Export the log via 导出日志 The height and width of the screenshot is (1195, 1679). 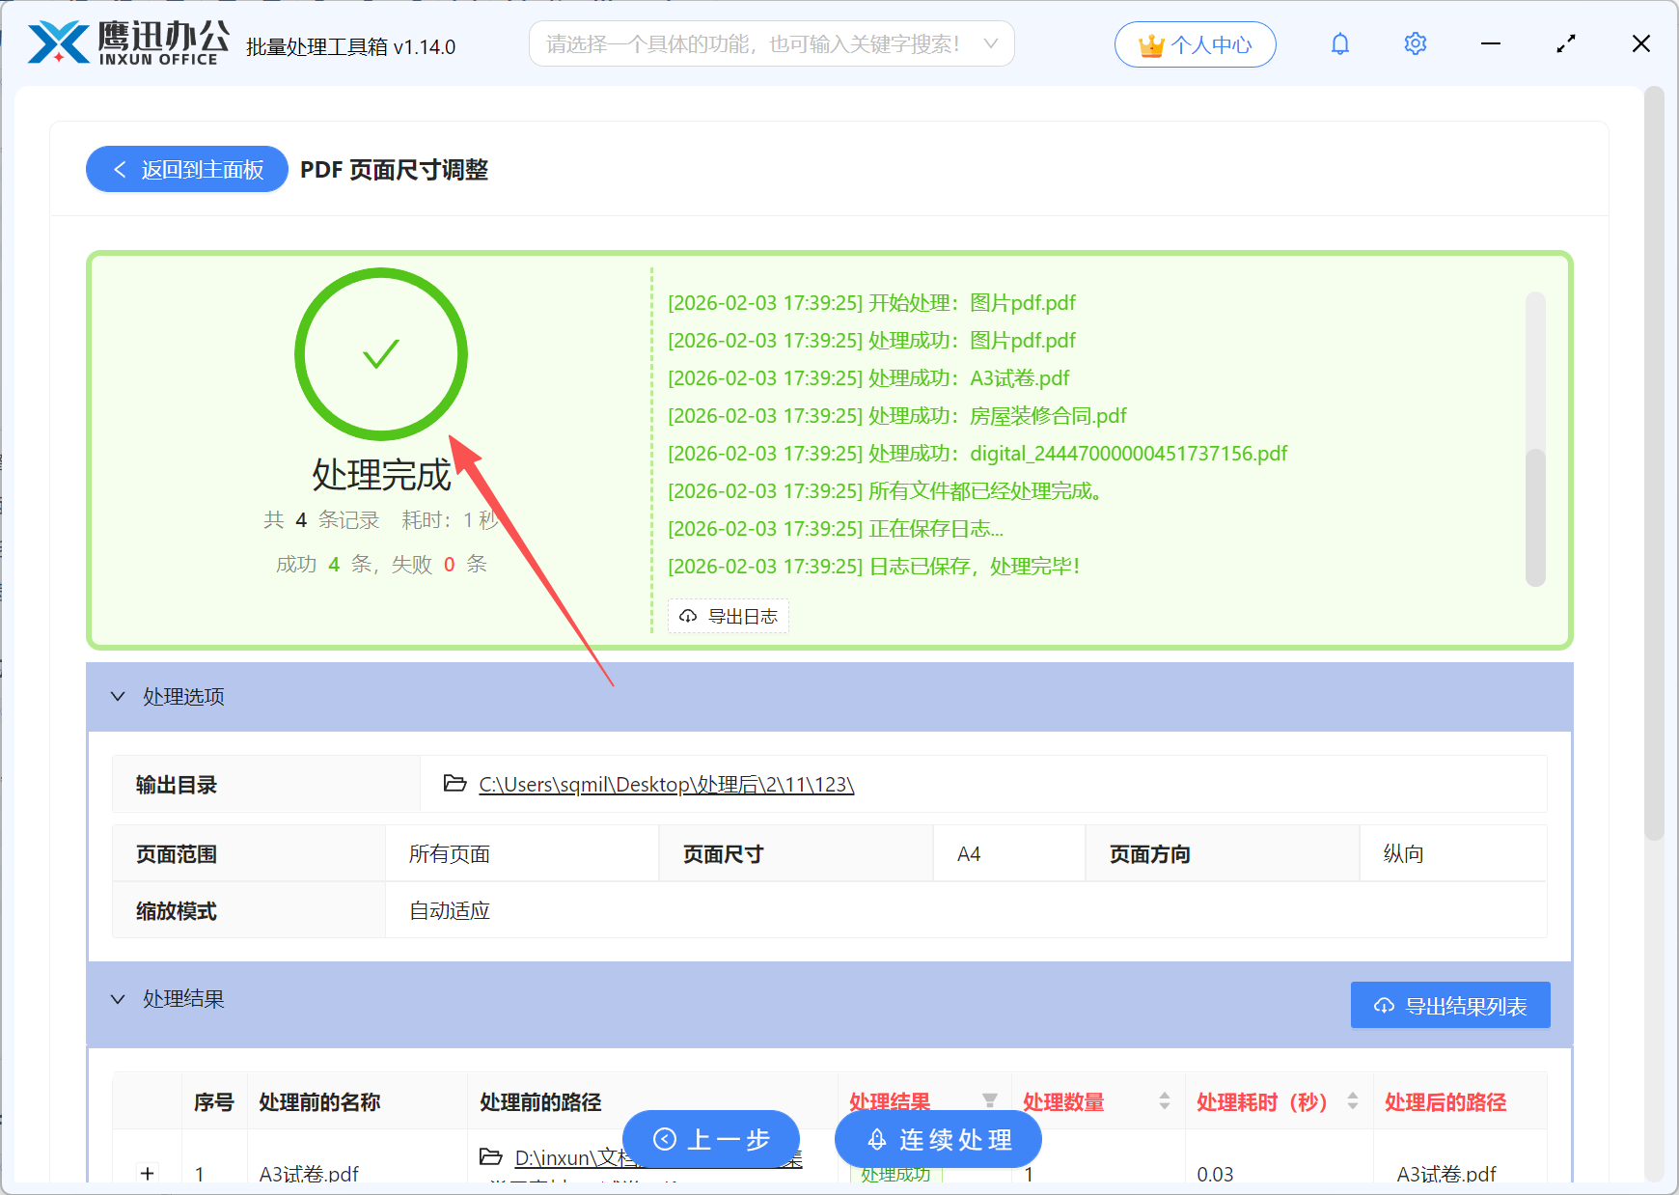pyautogui.click(x=728, y=616)
